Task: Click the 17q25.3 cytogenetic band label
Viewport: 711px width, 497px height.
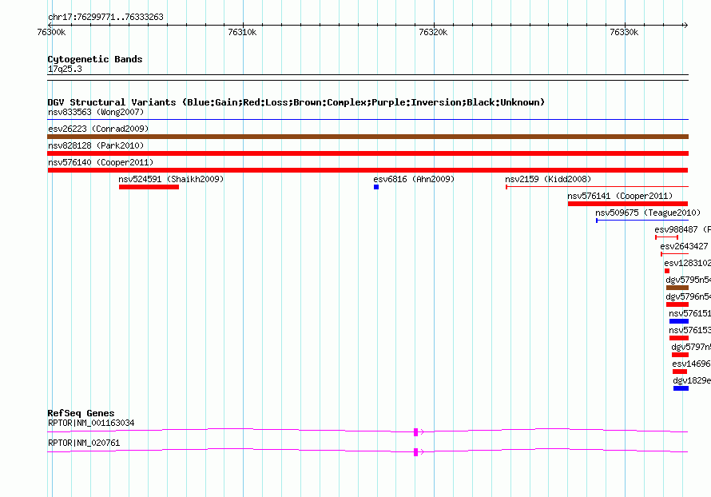Action: (x=65, y=69)
